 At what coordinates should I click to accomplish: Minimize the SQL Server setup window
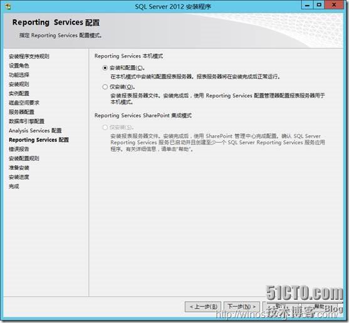(308, 5)
